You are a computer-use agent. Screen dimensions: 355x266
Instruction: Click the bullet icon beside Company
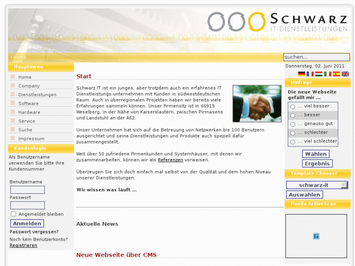(13, 85)
